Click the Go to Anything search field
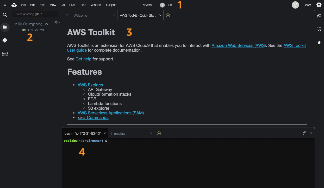The image size is (324, 188). (x=36, y=14)
